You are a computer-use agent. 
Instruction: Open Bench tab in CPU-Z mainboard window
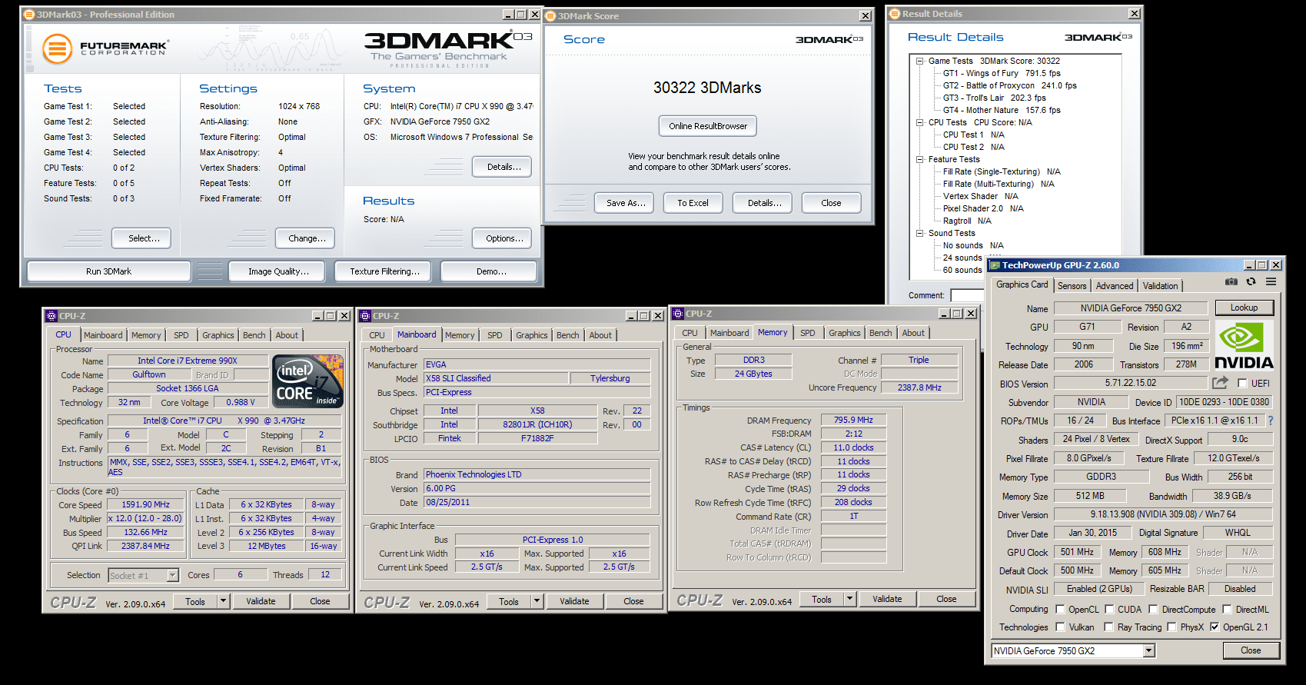click(x=568, y=335)
